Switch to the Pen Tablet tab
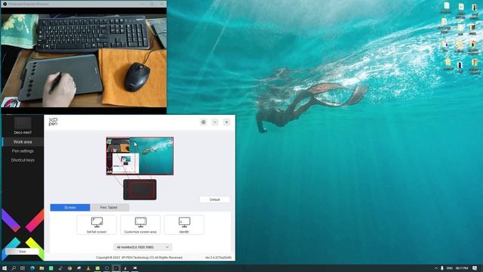Screen dimensions: 483x272 pyautogui.click(x=109, y=208)
